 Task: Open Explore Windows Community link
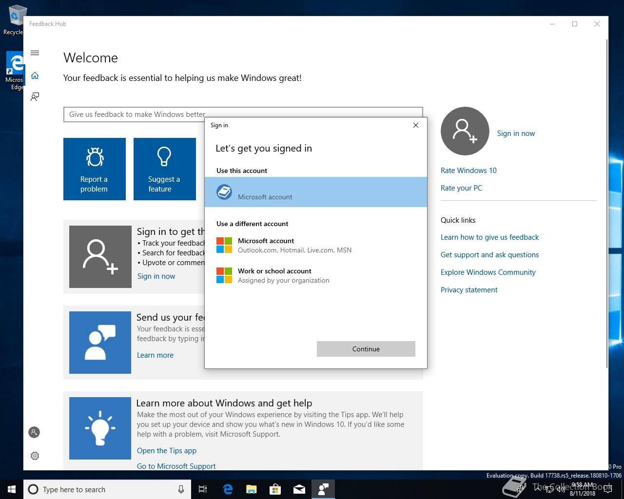pos(488,272)
